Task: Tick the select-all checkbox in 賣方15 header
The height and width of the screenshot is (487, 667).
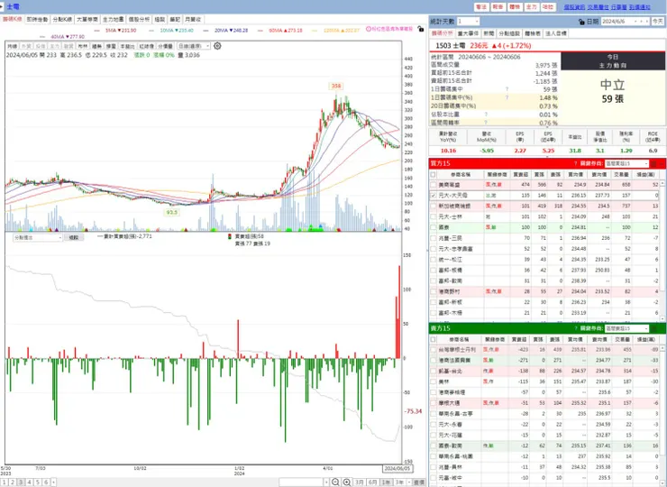Action: pos(433,339)
